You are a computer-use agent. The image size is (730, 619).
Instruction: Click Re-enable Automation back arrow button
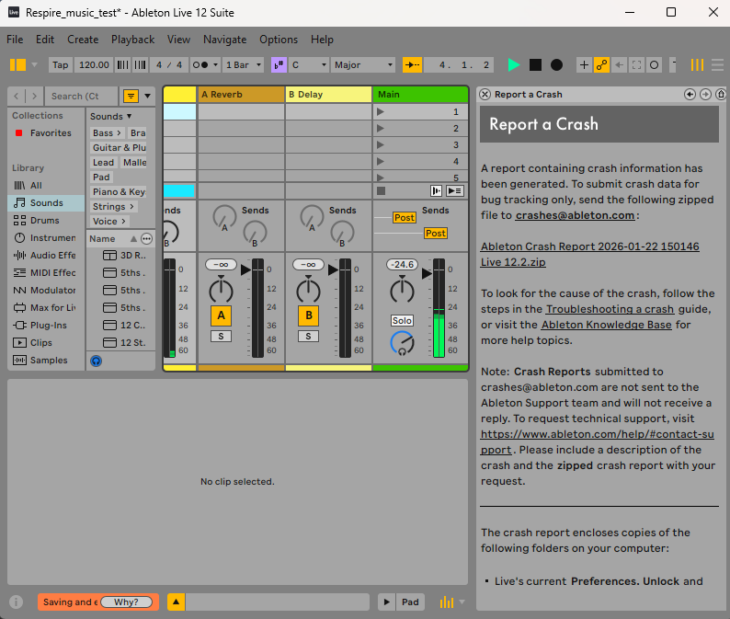[x=619, y=64]
